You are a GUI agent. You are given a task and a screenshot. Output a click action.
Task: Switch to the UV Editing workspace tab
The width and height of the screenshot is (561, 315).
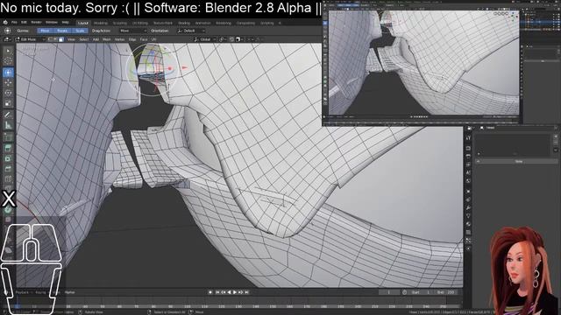[140, 23]
